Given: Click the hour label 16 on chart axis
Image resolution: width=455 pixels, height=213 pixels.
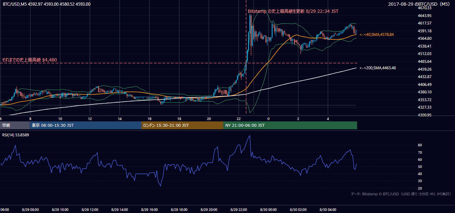Looking at the screenshot, I should pyautogui.click(x=150, y=119).
